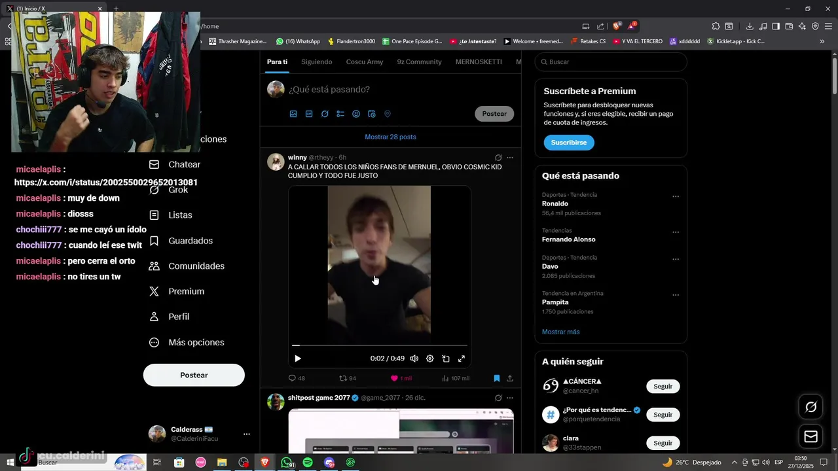This screenshot has height=471, width=838.
Task: View analytics of 107 mil views
Action: [x=456, y=378]
